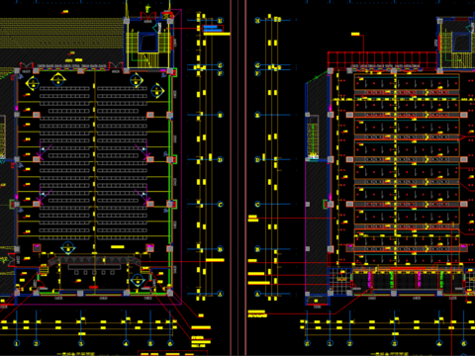Pick the section marker symbol above the stage
The height and width of the screenshot is (356, 475).
point(68,248)
